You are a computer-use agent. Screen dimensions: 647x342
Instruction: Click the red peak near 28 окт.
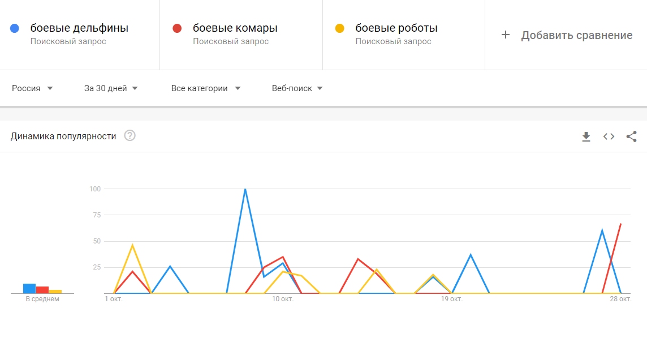(620, 224)
